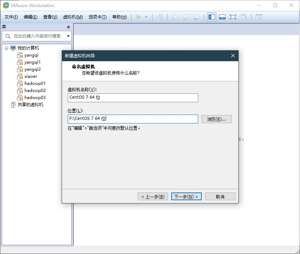Screen dimensions: 300x254
Task: Open the 虚拟机(M) menu
Action: pos(73,17)
